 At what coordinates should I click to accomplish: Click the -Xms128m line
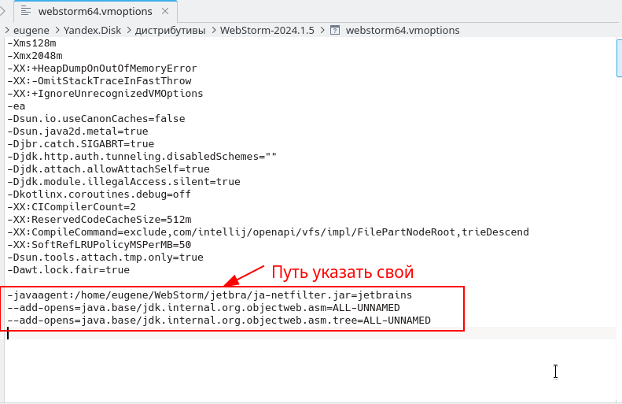click(x=31, y=43)
